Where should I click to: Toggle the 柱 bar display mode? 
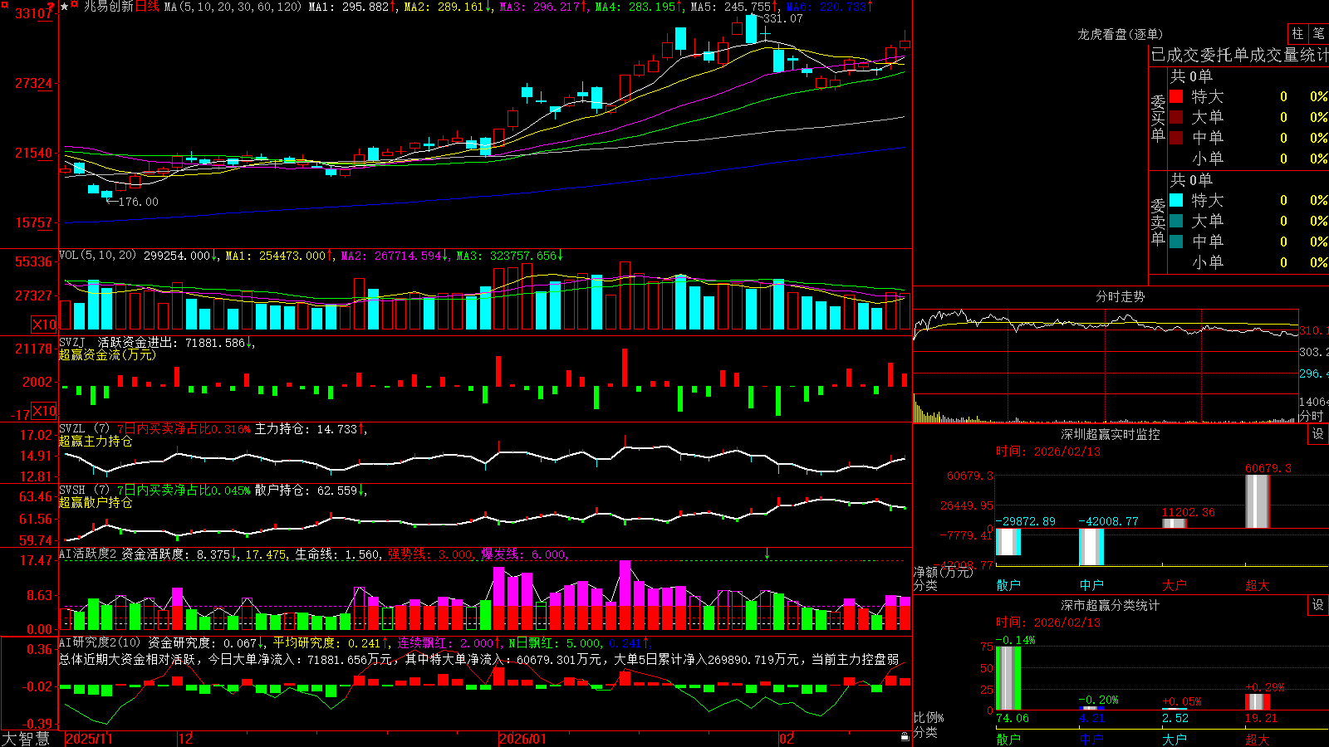point(1297,33)
